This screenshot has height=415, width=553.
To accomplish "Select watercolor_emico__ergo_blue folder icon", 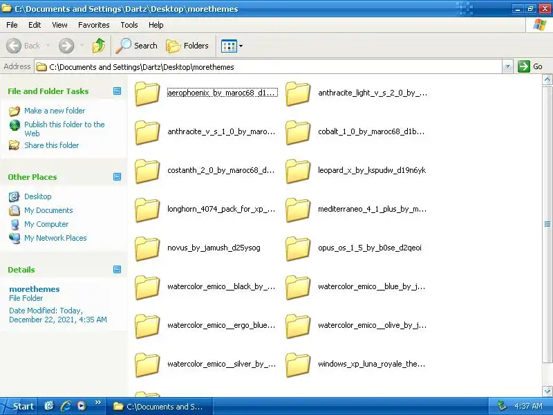I will (x=147, y=326).
